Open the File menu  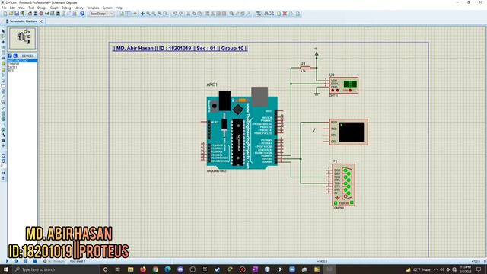(x=4, y=8)
